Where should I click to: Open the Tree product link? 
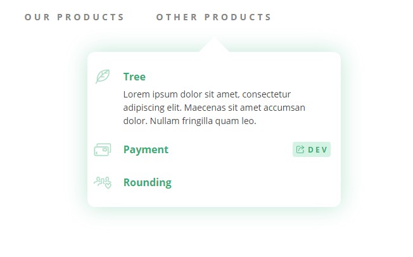tap(134, 77)
